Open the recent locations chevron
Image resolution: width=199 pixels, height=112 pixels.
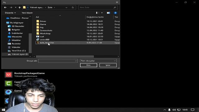click(16, 7)
